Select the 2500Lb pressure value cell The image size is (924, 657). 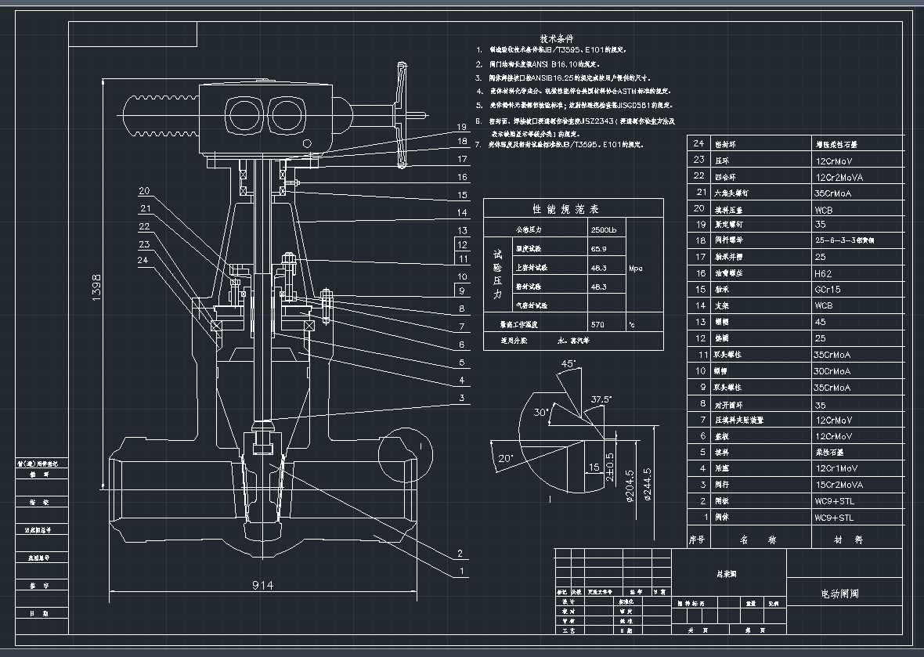603,230
